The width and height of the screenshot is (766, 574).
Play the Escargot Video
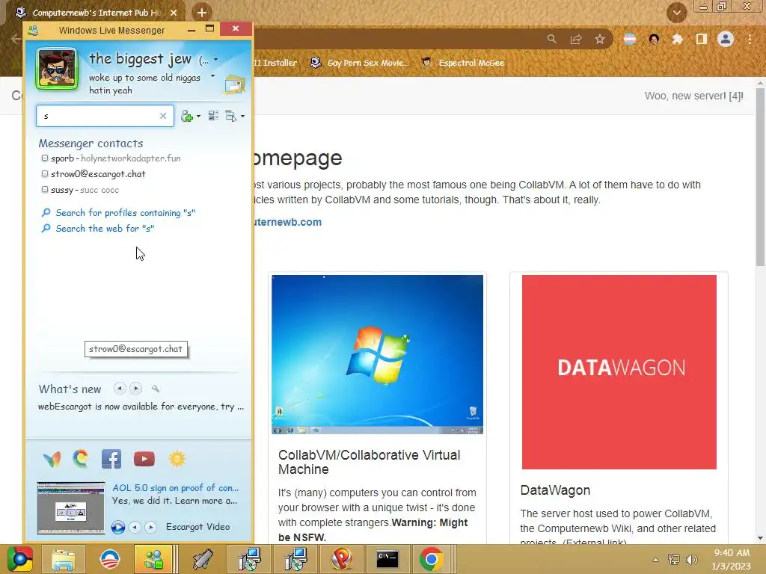point(117,527)
